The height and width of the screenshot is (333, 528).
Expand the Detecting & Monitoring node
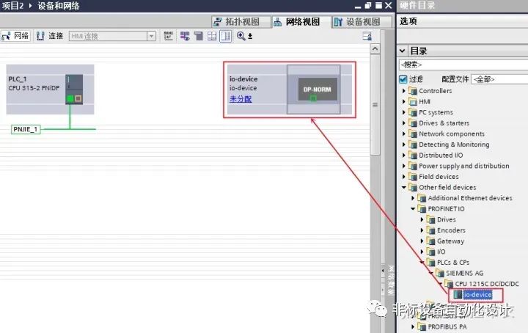pyautogui.click(x=404, y=144)
